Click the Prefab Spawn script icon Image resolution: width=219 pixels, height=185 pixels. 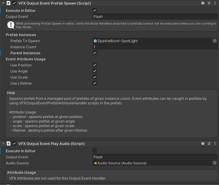click(x=8, y=3)
